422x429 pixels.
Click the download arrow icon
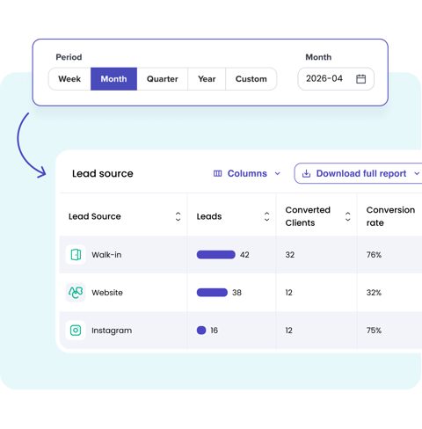pyautogui.click(x=306, y=173)
